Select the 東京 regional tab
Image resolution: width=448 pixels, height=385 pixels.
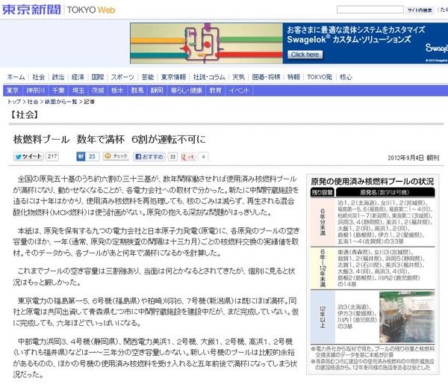[13, 90]
